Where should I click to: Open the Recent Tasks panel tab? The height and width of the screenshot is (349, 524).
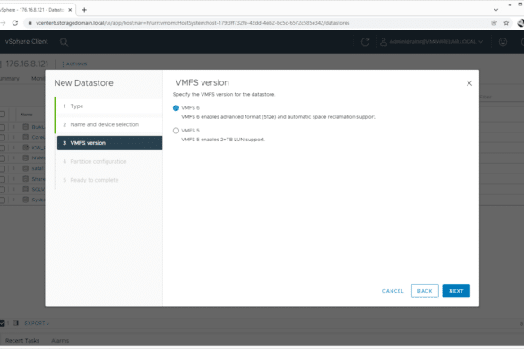pos(22,341)
